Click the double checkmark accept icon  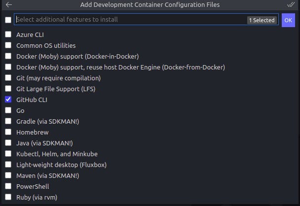291,4
